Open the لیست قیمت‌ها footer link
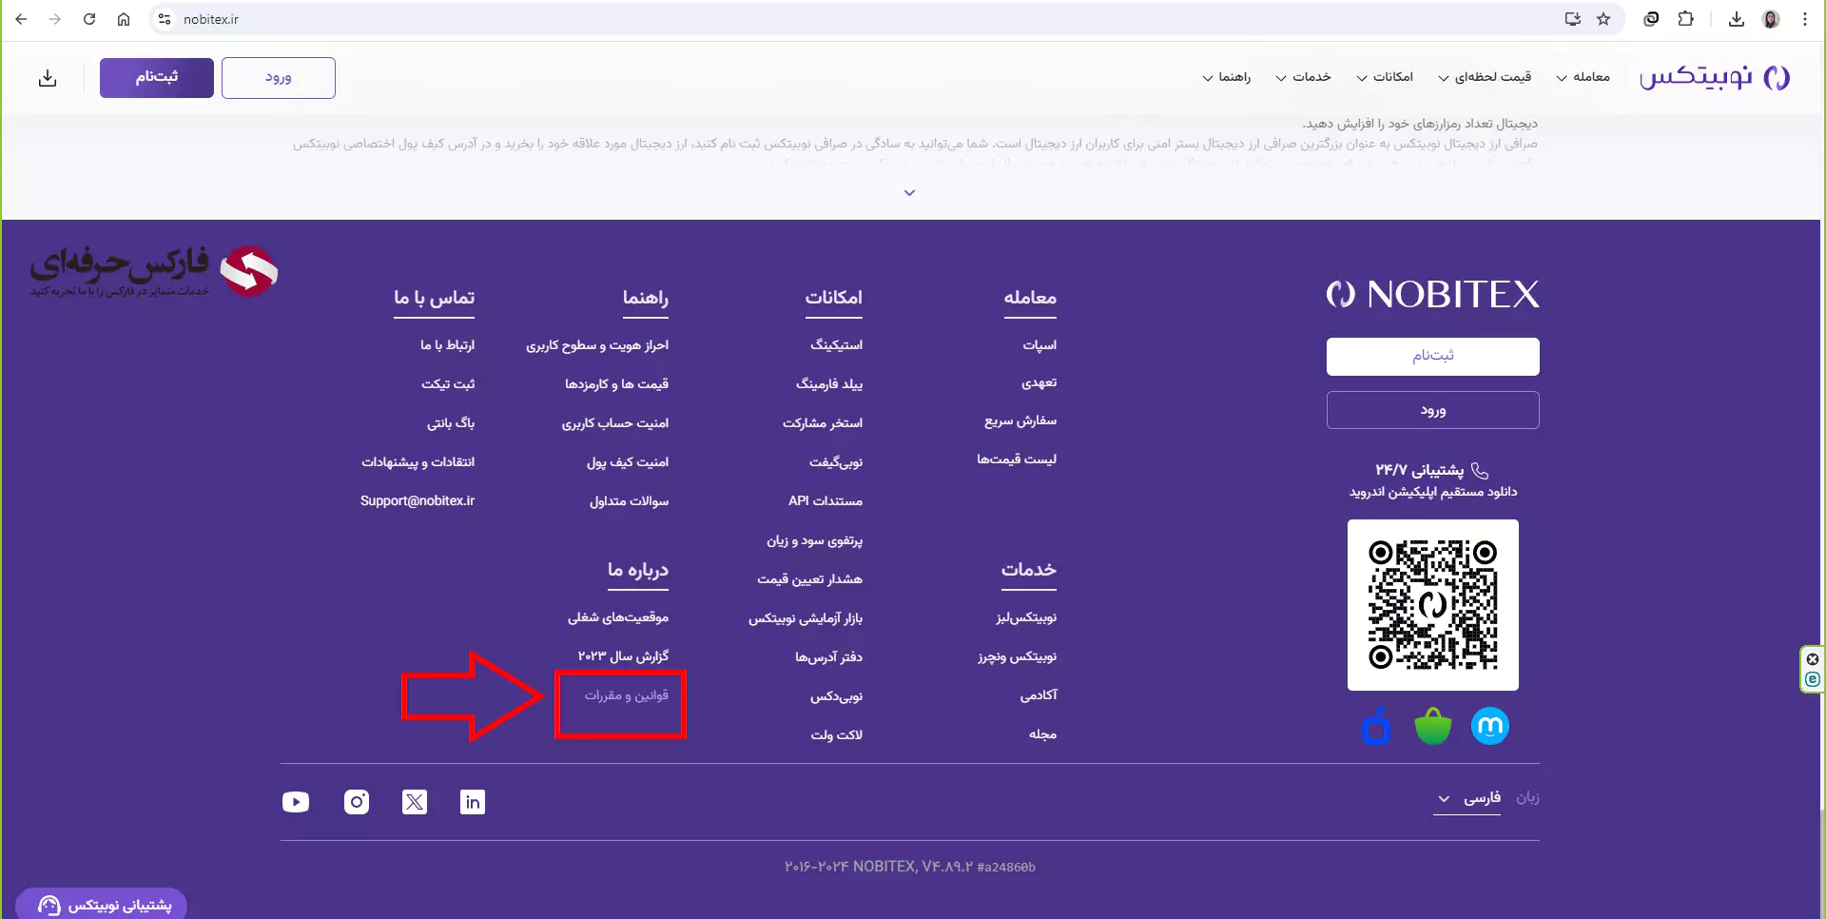 point(1017,459)
